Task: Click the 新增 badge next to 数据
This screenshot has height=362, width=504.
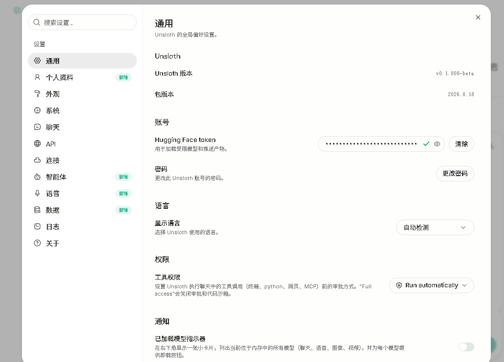Action: click(x=124, y=210)
